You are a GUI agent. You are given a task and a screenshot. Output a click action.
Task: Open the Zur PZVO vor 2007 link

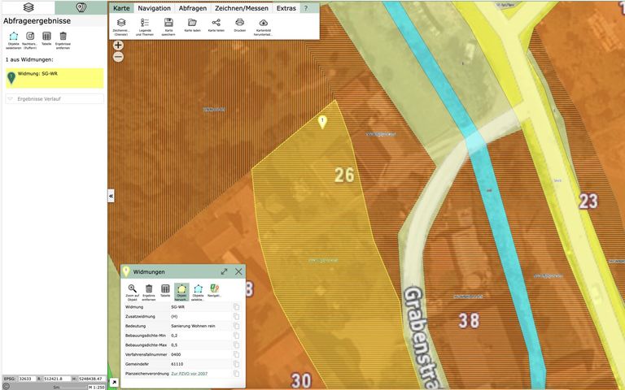[x=190, y=374]
